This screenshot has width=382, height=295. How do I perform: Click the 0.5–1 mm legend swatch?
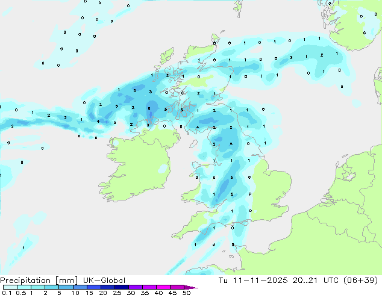pos(24,287)
